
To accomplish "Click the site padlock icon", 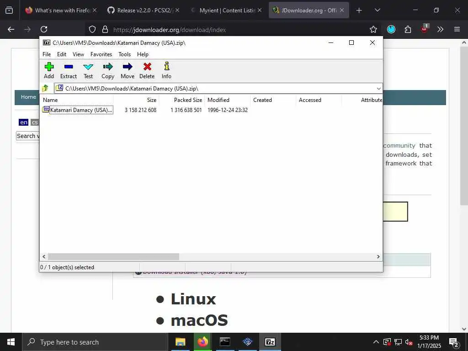I will 105,29.
